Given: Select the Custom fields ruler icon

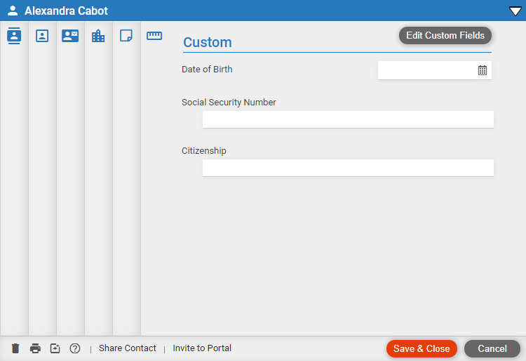Looking at the screenshot, I should click(154, 36).
